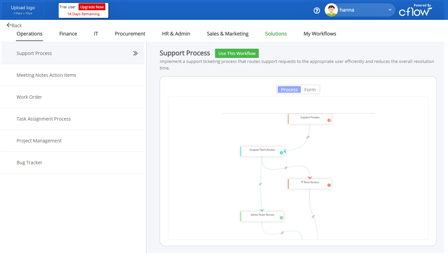Switch to the Procurement tab
The height and width of the screenshot is (254, 448).
130,34
